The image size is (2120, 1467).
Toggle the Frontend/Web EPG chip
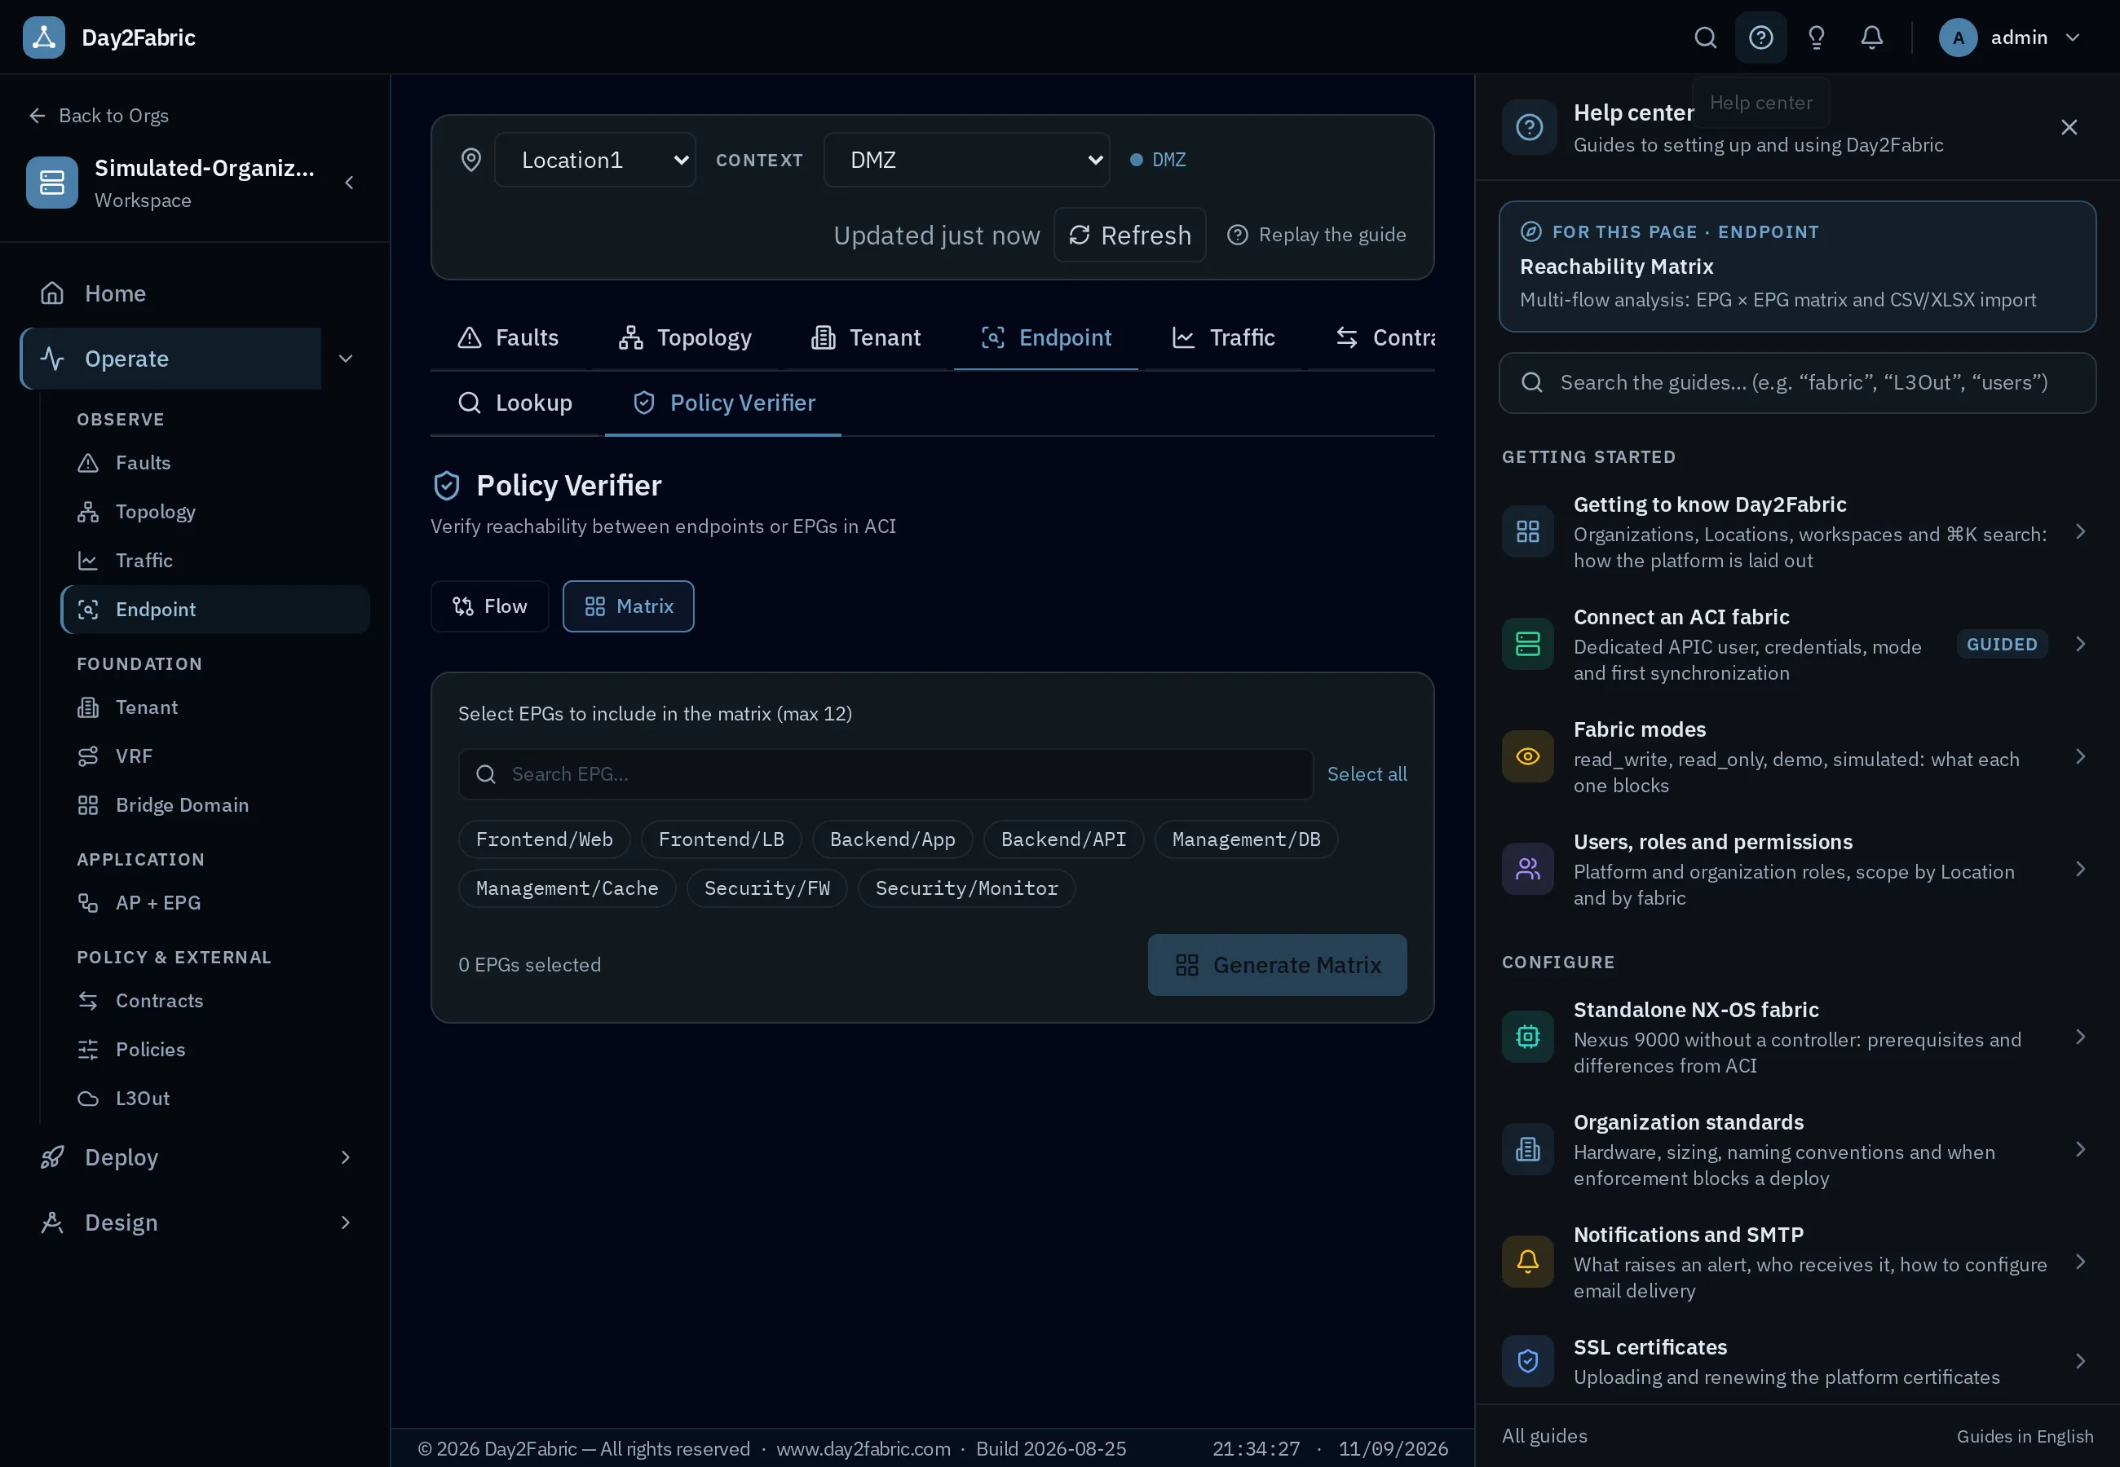pyautogui.click(x=544, y=839)
